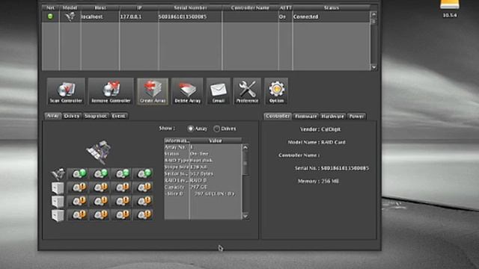Click the 127.0.0.1 IP cell
Image resolution: width=479 pixels, height=269 pixels.
(139, 16)
